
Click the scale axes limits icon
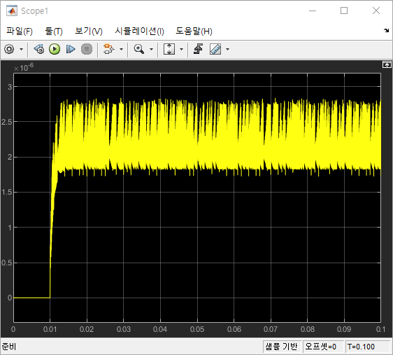(x=169, y=49)
